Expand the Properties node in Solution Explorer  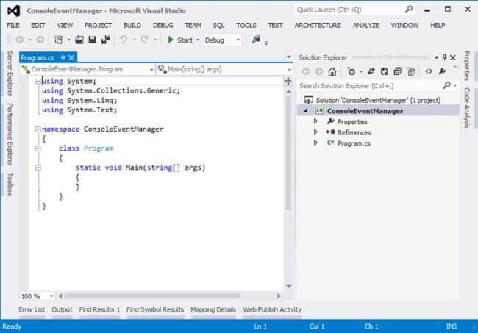coord(315,121)
